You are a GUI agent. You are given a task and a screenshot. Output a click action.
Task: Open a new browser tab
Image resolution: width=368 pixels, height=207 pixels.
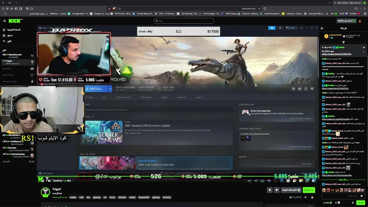[x=329, y=3]
